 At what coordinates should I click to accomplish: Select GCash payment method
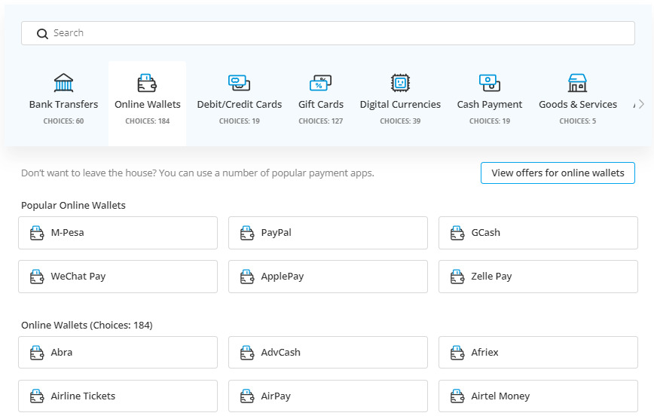pyautogui.click(x=538, y=233)
